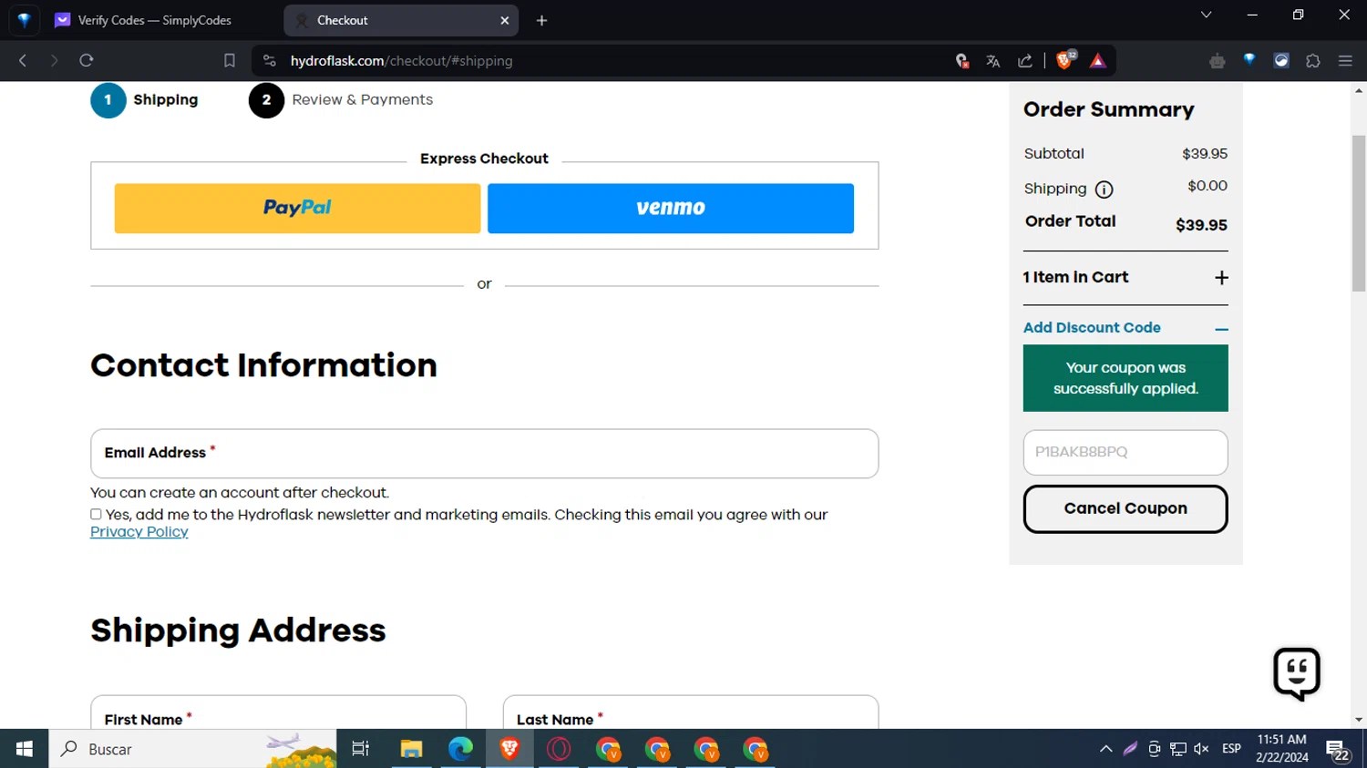Go to the Review & Payments step
1367x768 pixels.
[341, 100]
